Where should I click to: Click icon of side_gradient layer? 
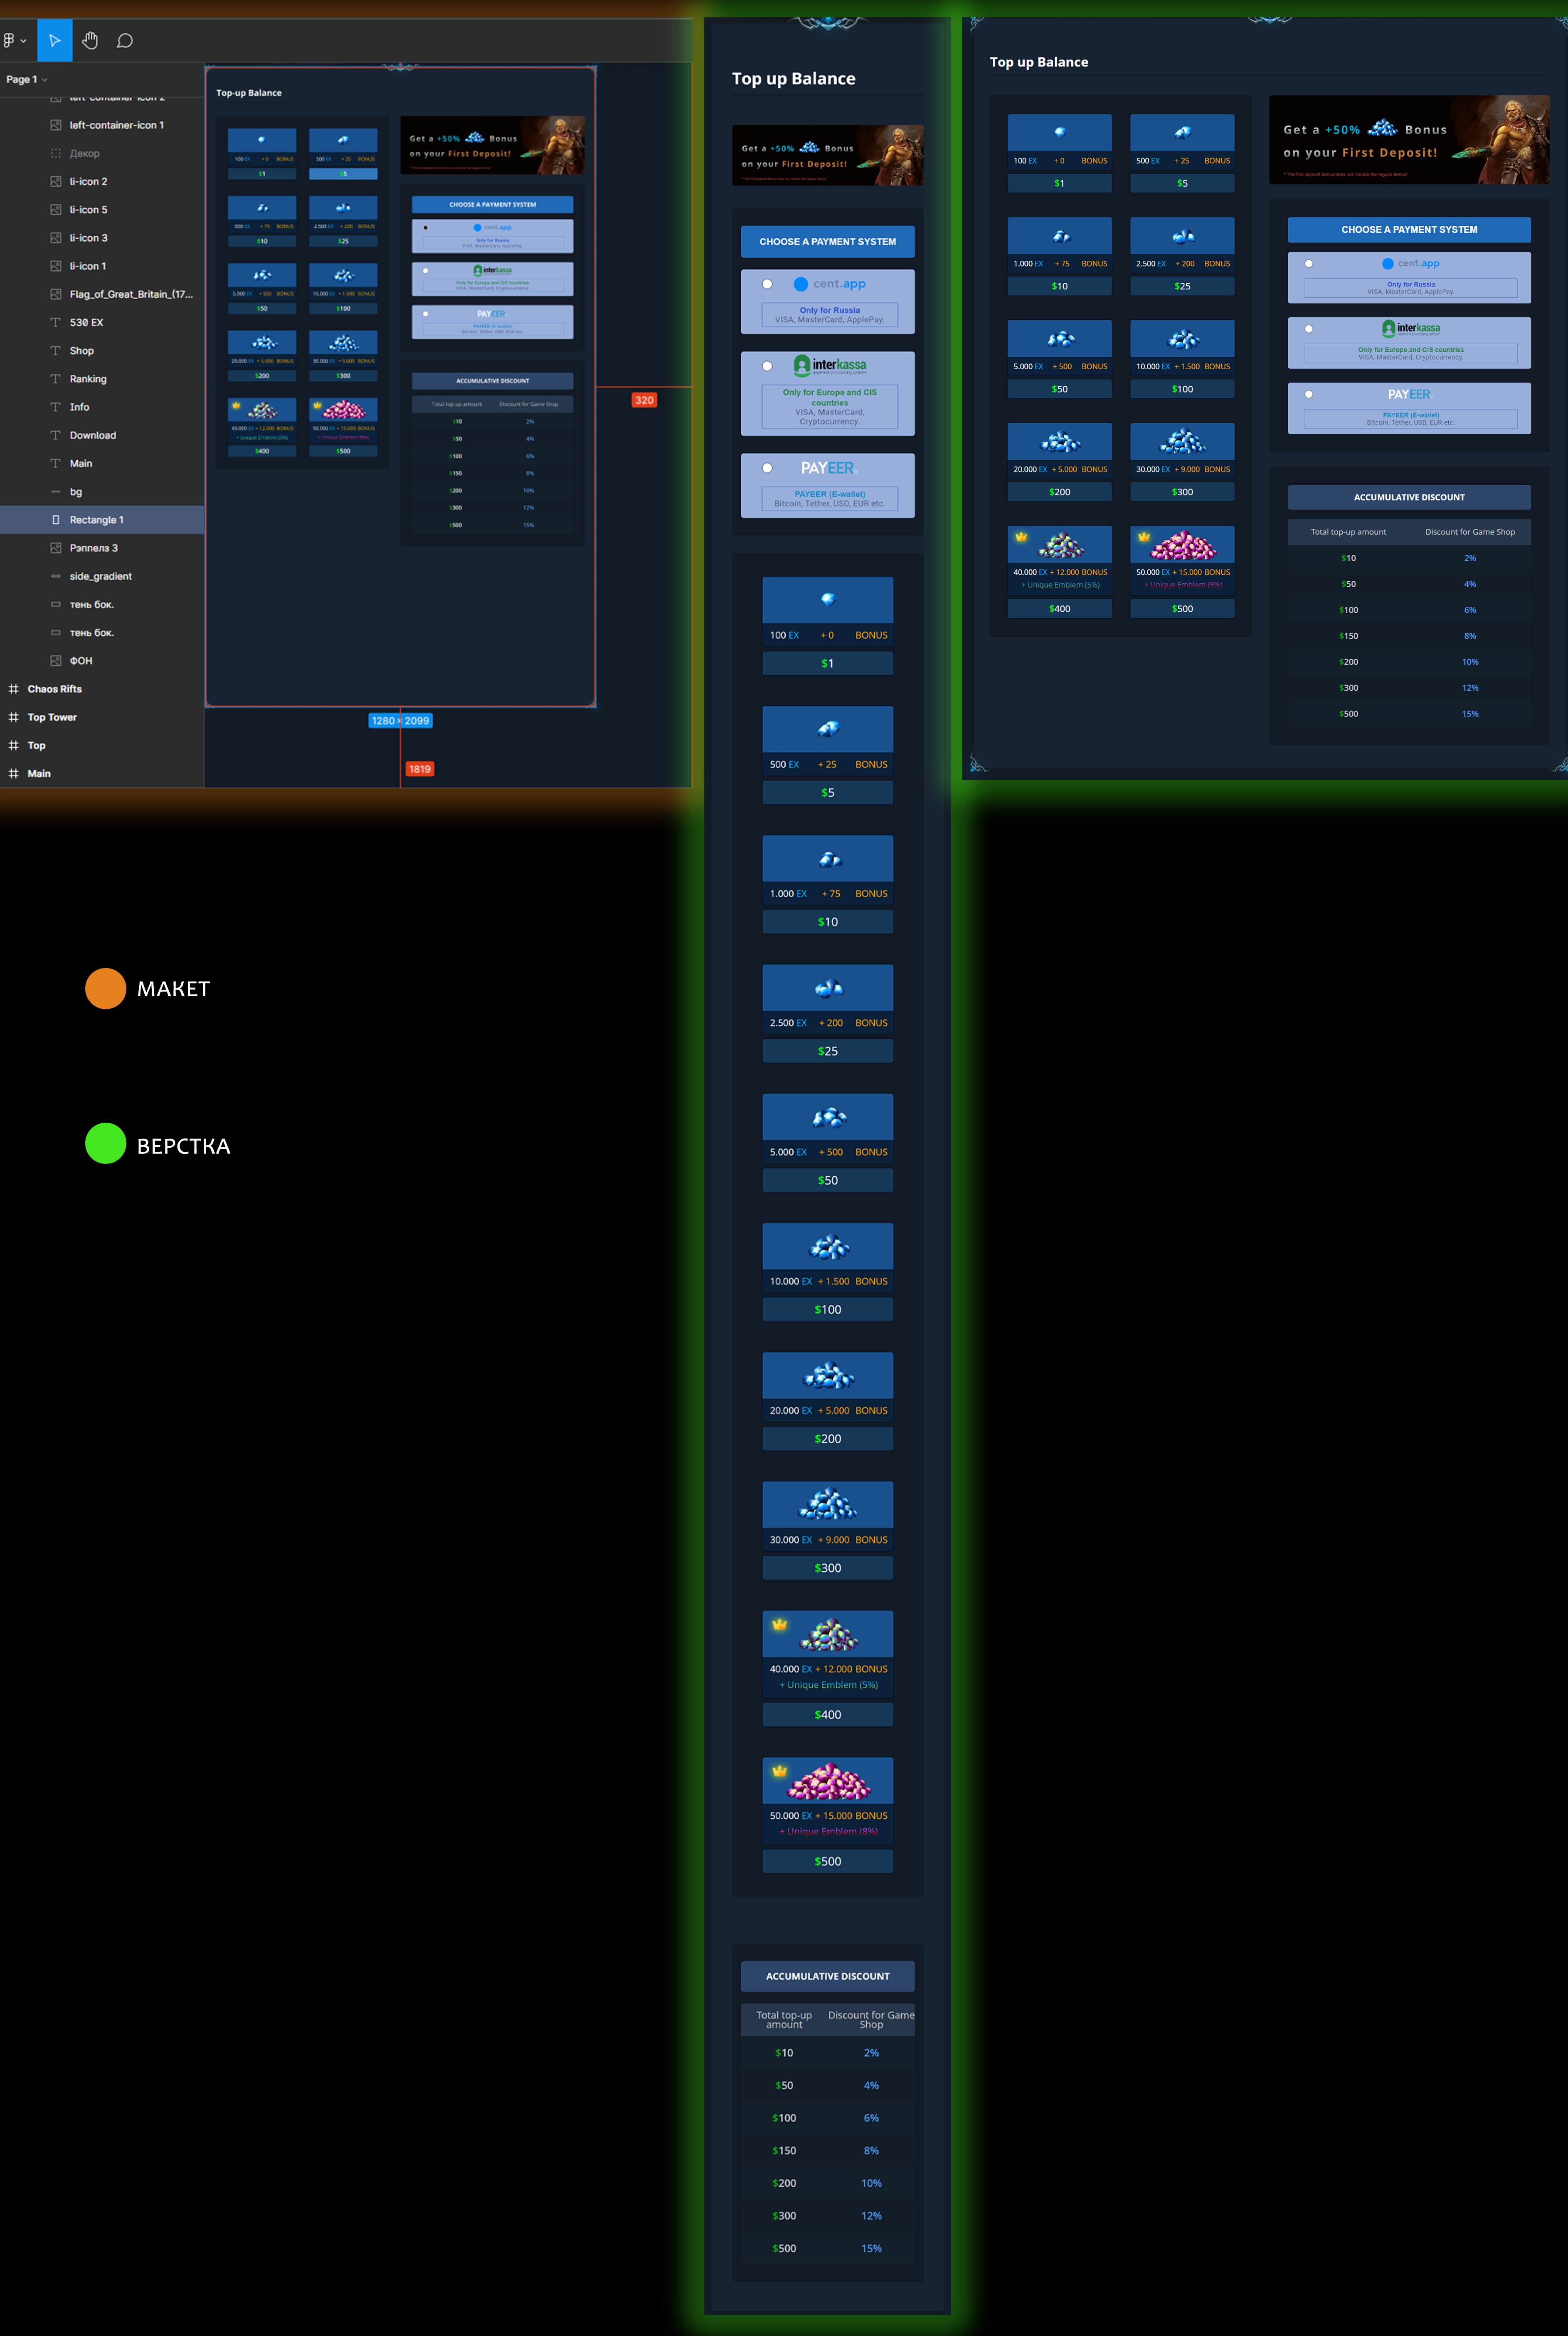[x=56, y=576]
